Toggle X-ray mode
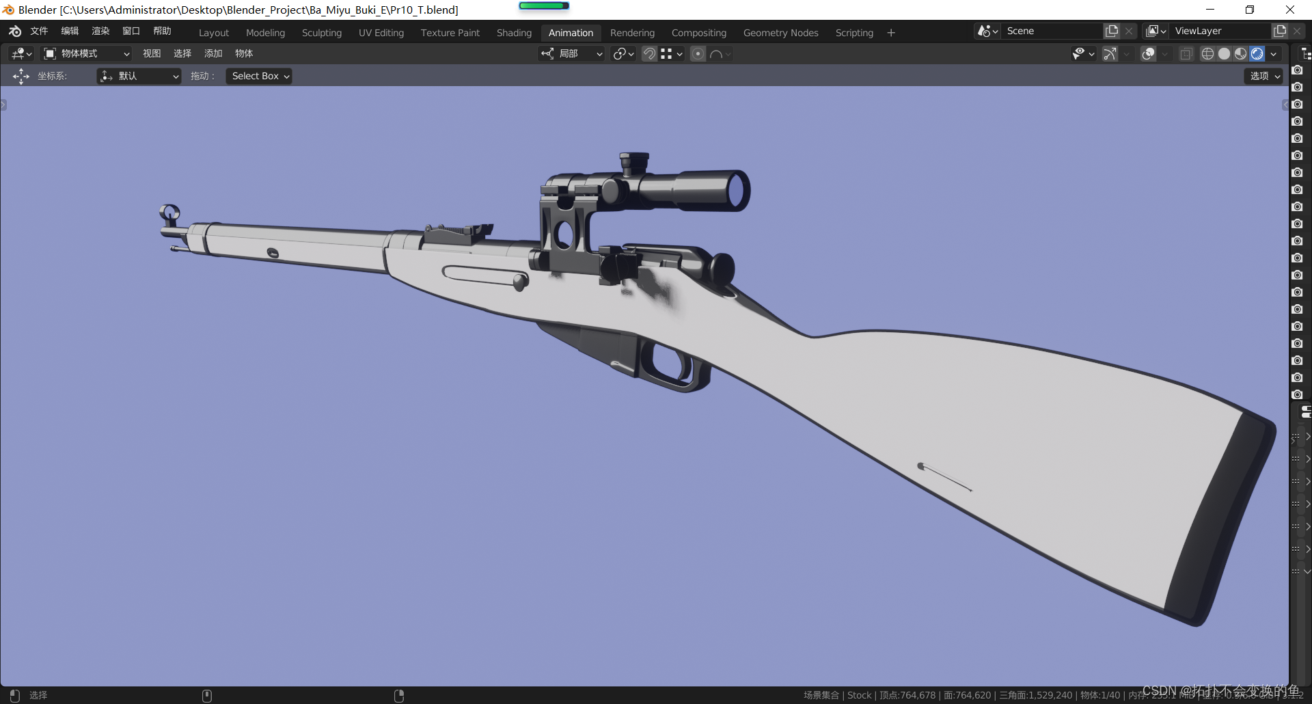1312x704 pixels. pyautogui.click(x=1186, y=53)
